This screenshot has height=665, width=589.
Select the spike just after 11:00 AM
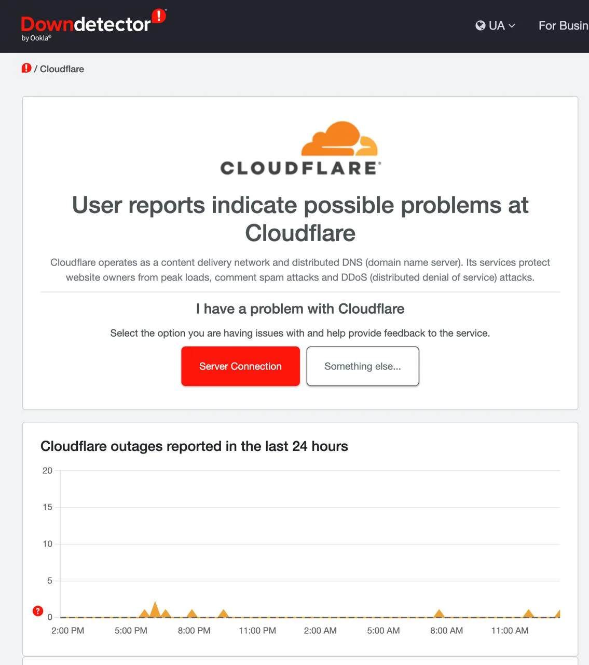point(528,614)
